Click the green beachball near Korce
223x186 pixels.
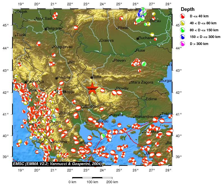point(54,120)
